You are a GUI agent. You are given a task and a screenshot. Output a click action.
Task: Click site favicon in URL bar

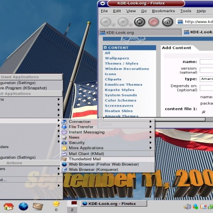(x=180, y=22)
